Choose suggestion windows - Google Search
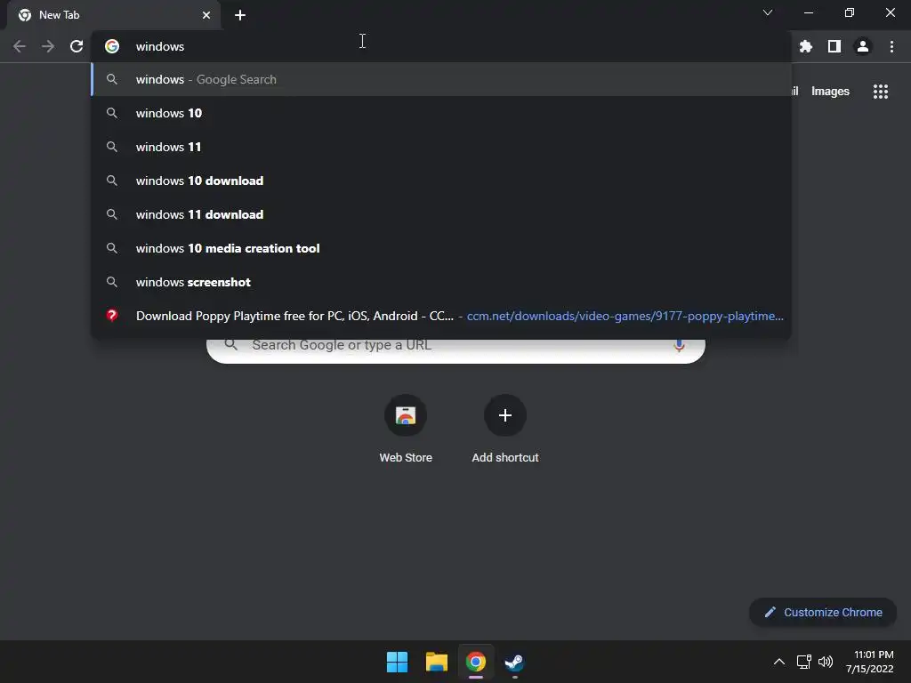 (x=441, y=79)
